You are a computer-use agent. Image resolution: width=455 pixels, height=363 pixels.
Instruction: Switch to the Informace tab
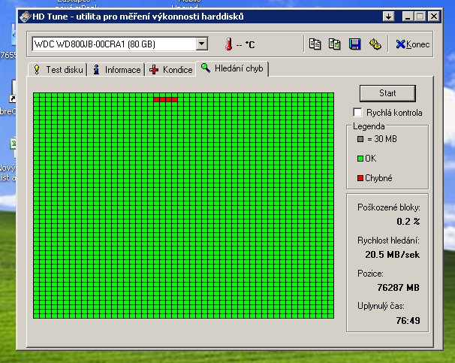[x=116, y=70]
